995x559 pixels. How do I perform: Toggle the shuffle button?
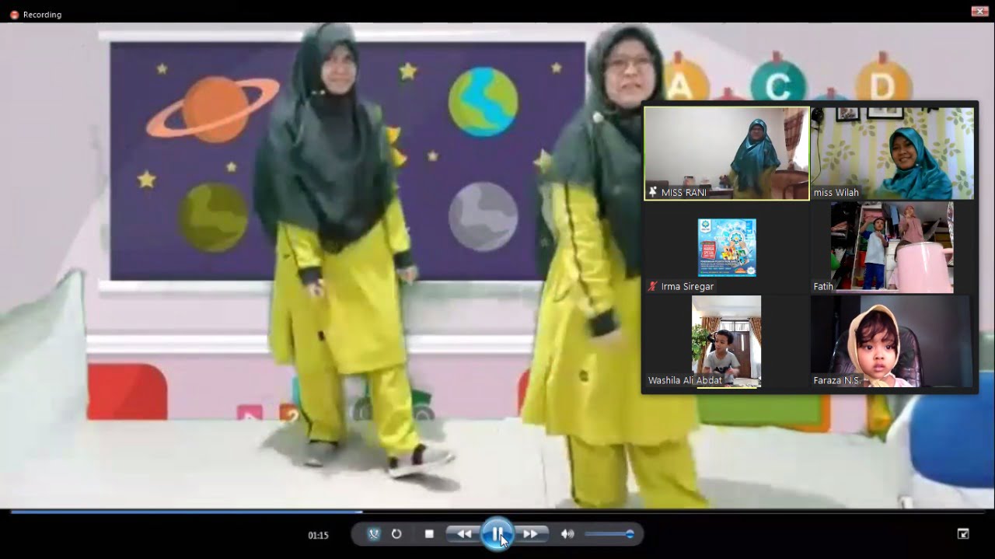374,534
